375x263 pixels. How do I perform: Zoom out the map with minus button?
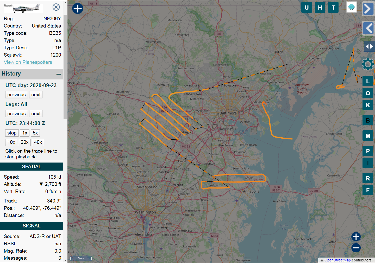(356, 248)
